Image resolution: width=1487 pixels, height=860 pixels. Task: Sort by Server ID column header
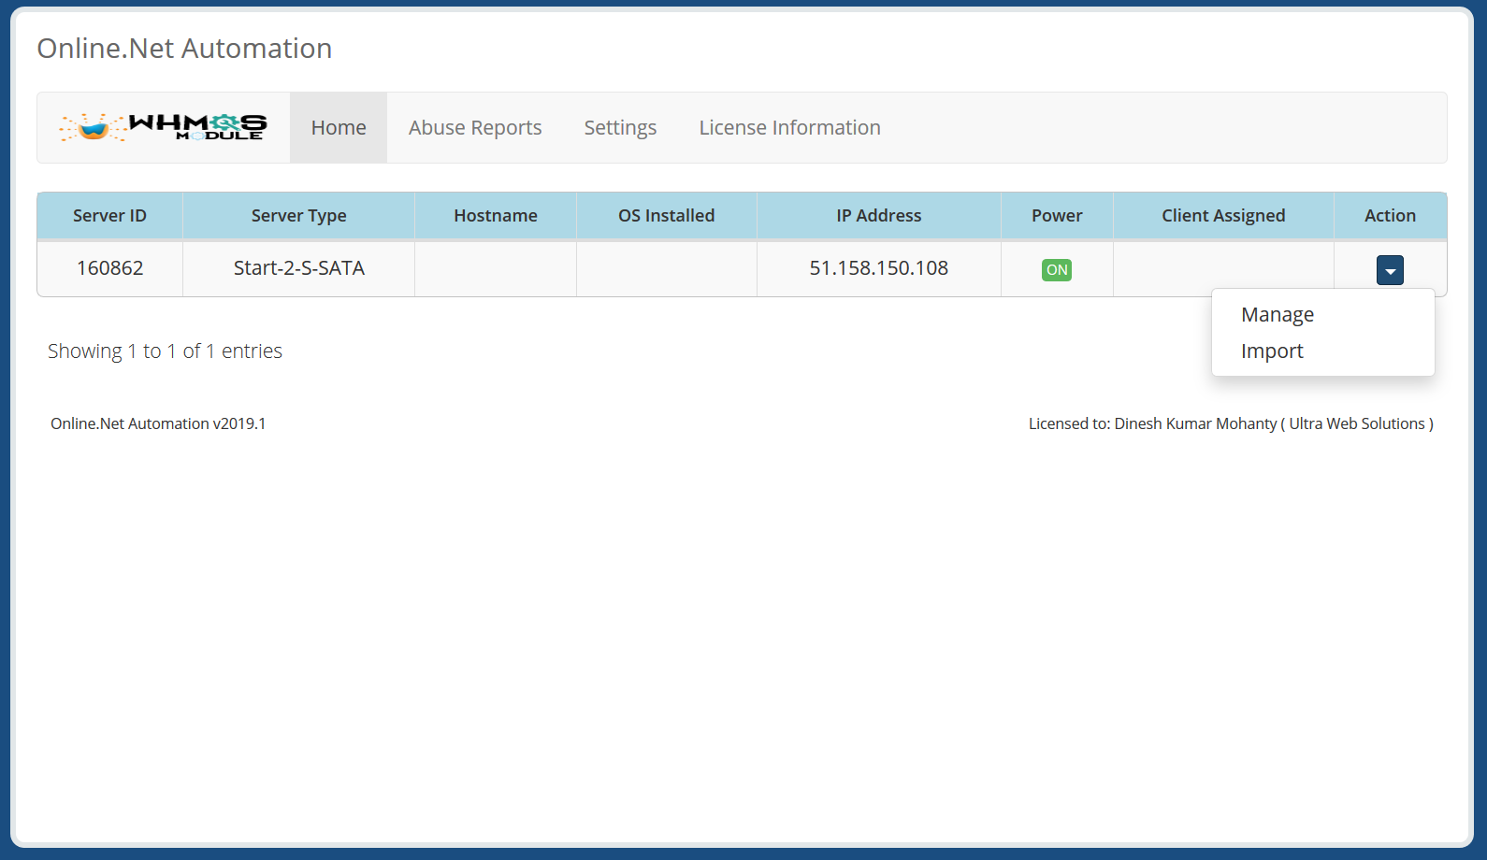coord(109,216)
